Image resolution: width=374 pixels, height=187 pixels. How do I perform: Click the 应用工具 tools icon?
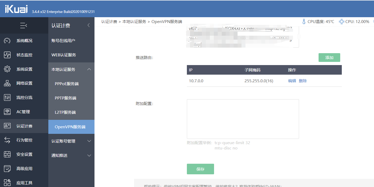click(x=7, y=183)
